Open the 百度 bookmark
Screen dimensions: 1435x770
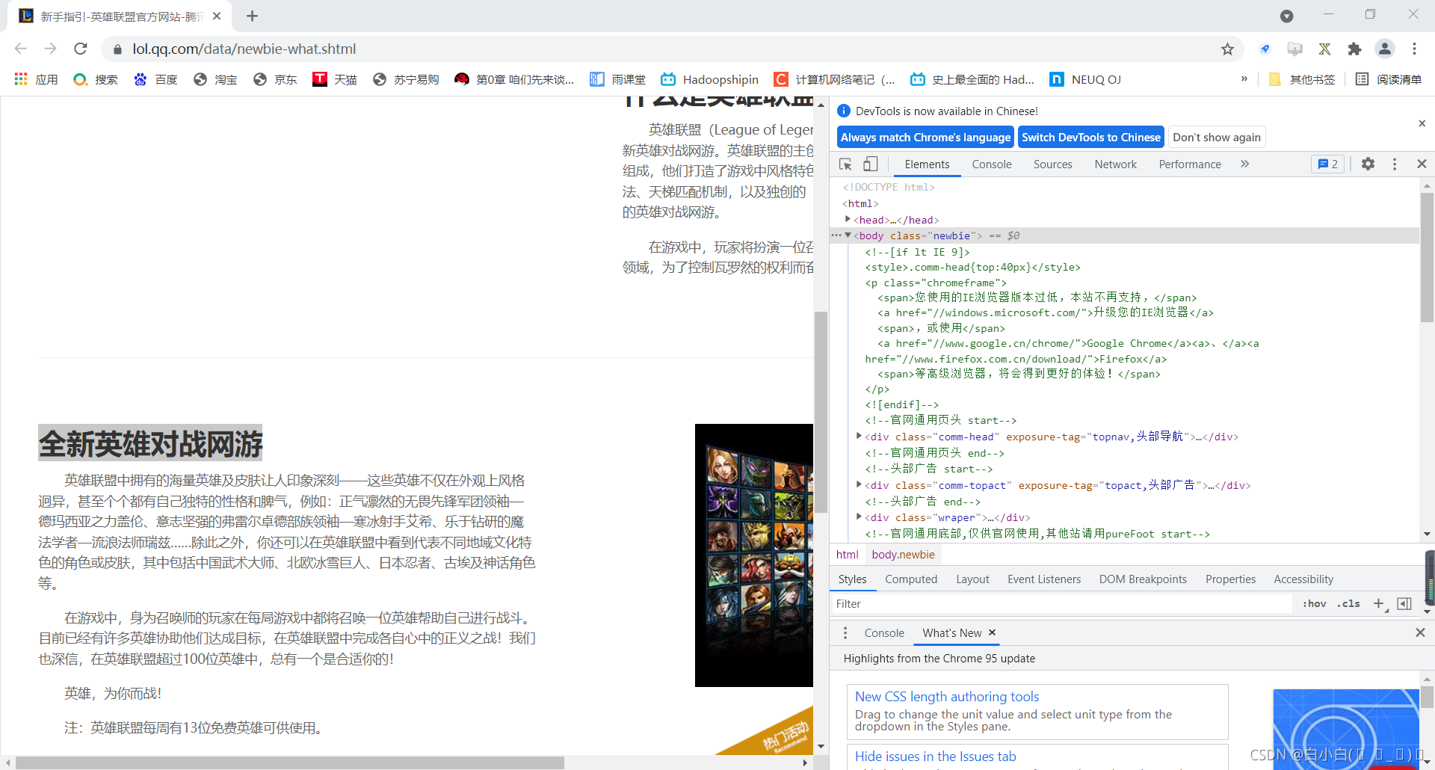[155, 79]
